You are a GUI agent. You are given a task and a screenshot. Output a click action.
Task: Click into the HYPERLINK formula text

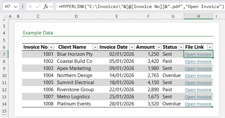pyautogui.click(x=141, y=6)
